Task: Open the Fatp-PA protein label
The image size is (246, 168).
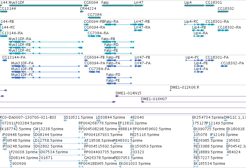Action: 113,63
